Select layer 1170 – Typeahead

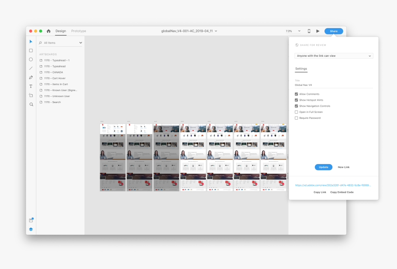point(55,66)
